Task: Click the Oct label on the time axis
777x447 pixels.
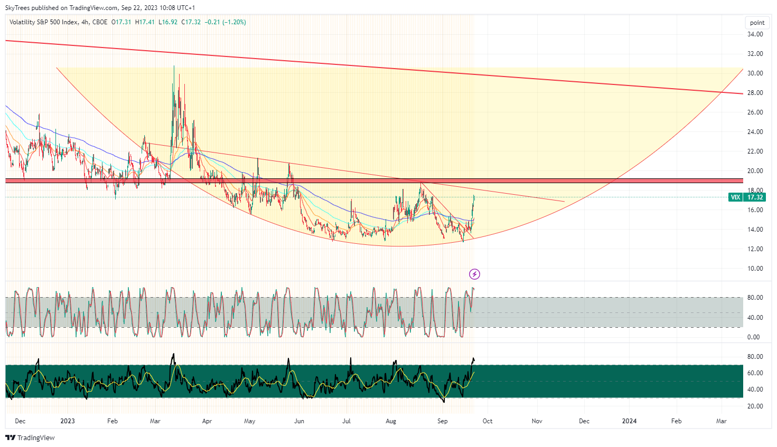Action: [x=488, y=421]
